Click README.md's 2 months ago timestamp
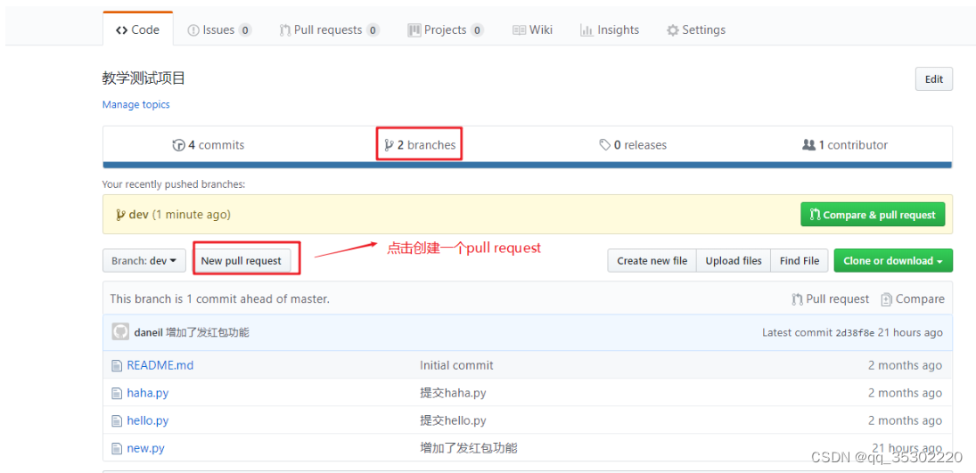 pos(905,365)
